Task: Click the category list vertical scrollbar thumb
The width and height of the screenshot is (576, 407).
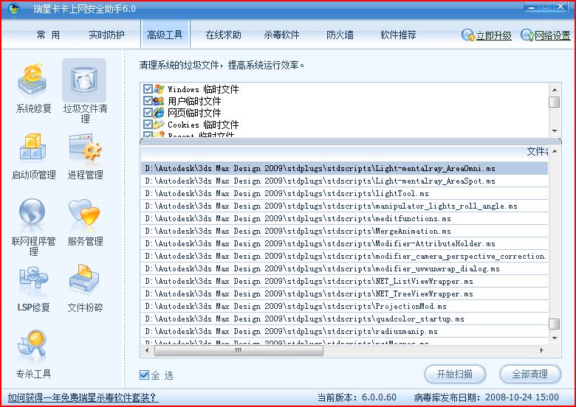Action: (x=555, y=102)
